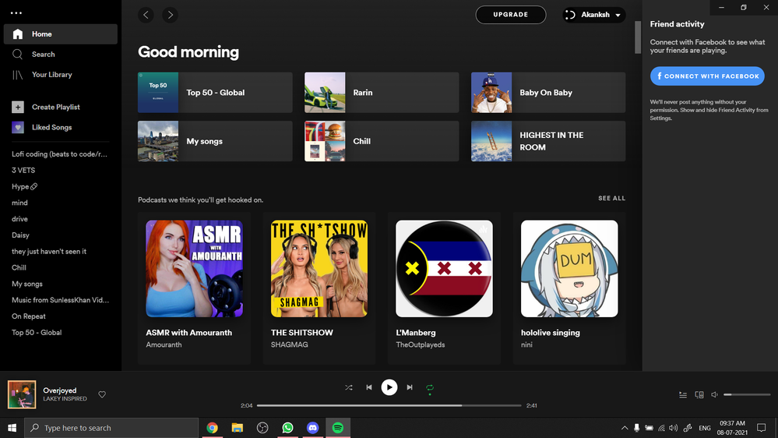Click the Your Library icon
This screenshot has height=438, width=778.
pyautogui.click(x=18, y=75)
